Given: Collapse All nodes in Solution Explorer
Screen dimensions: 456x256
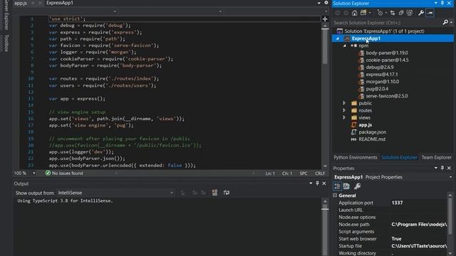Looking at the screenshot, I should click(401, 13).
